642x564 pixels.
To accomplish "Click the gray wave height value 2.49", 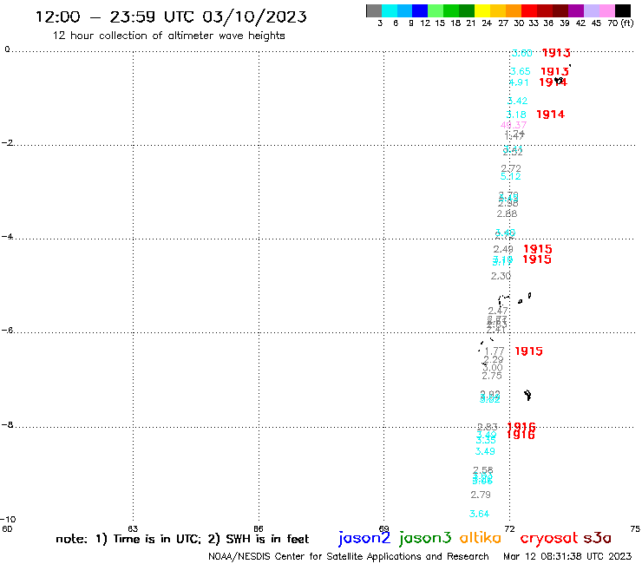I will point(503,249).
